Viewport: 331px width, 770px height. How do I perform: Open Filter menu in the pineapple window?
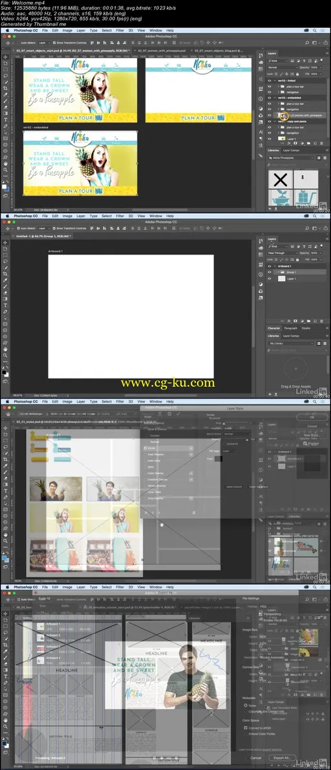tap(120, 30)
